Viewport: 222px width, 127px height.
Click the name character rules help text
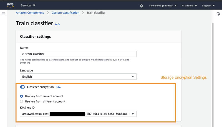click(x=75, y=61)
